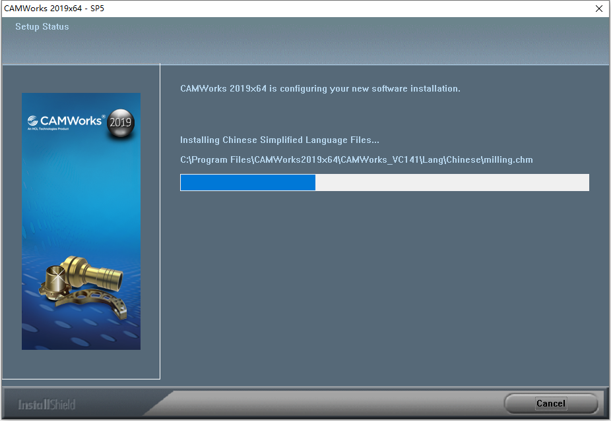
Task: Click the CAMWorks logo in the banner
Action: click(x=65, y=122)
